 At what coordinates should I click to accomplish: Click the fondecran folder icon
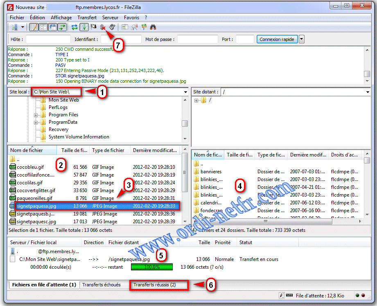pyautogui.click(x=196, y=211)
